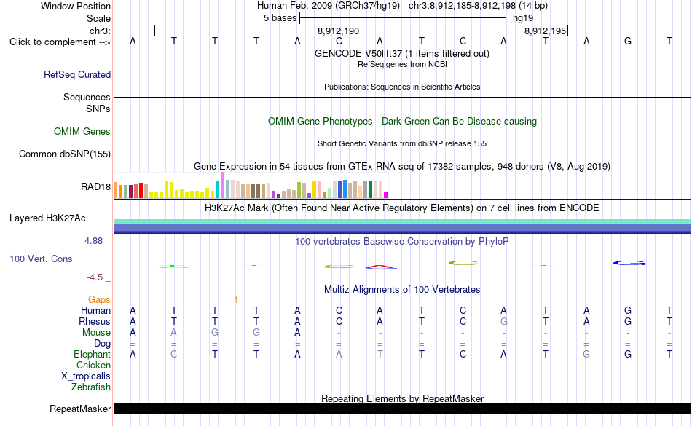Viewport: 692px width, 426px height.
Task: Click the RepeatMasker track label
Action: coord(80,409)
